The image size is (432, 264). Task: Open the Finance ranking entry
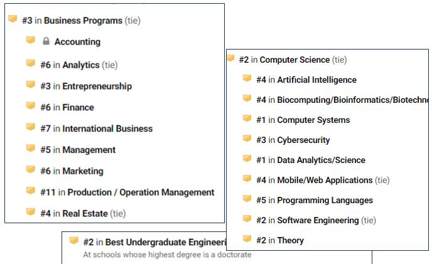tap(67, 107)
